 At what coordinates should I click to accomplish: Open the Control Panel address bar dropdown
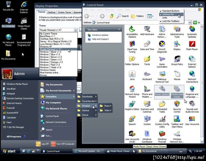190,23
